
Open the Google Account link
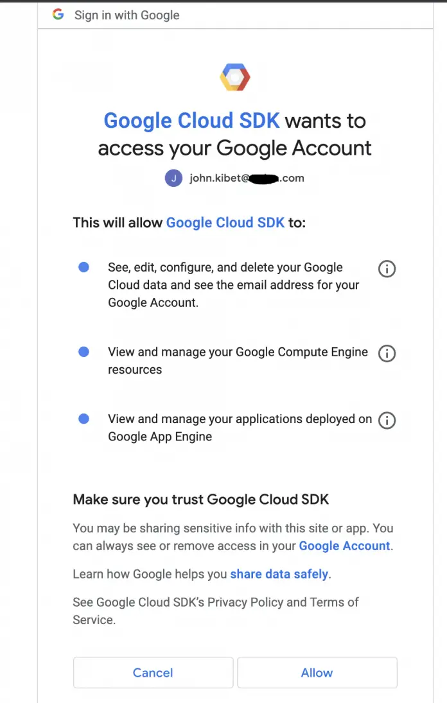tap(344, 544)
